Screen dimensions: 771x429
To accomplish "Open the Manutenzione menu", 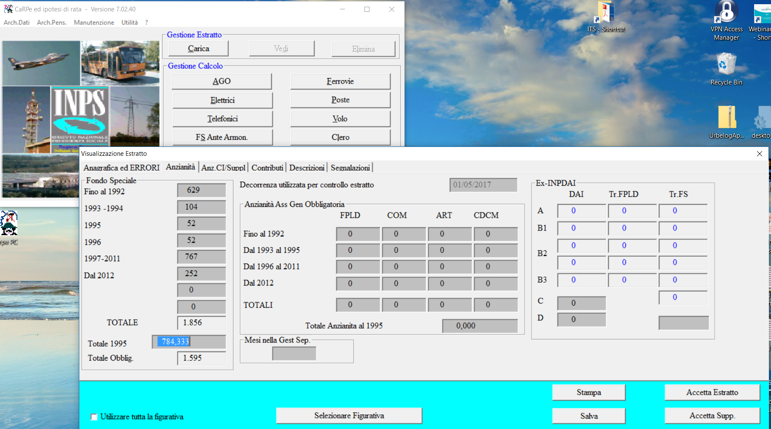I will 94,22.
